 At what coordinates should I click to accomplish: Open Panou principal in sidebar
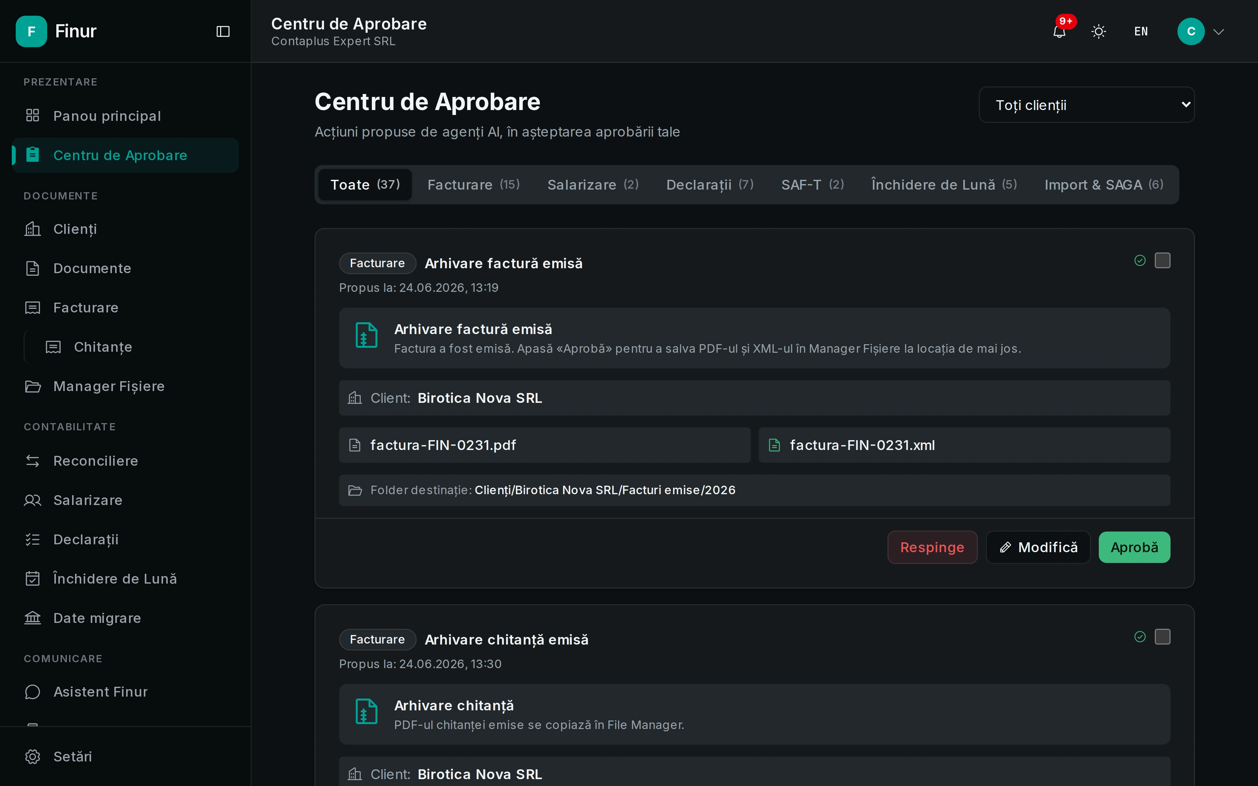tap(125, 116)
